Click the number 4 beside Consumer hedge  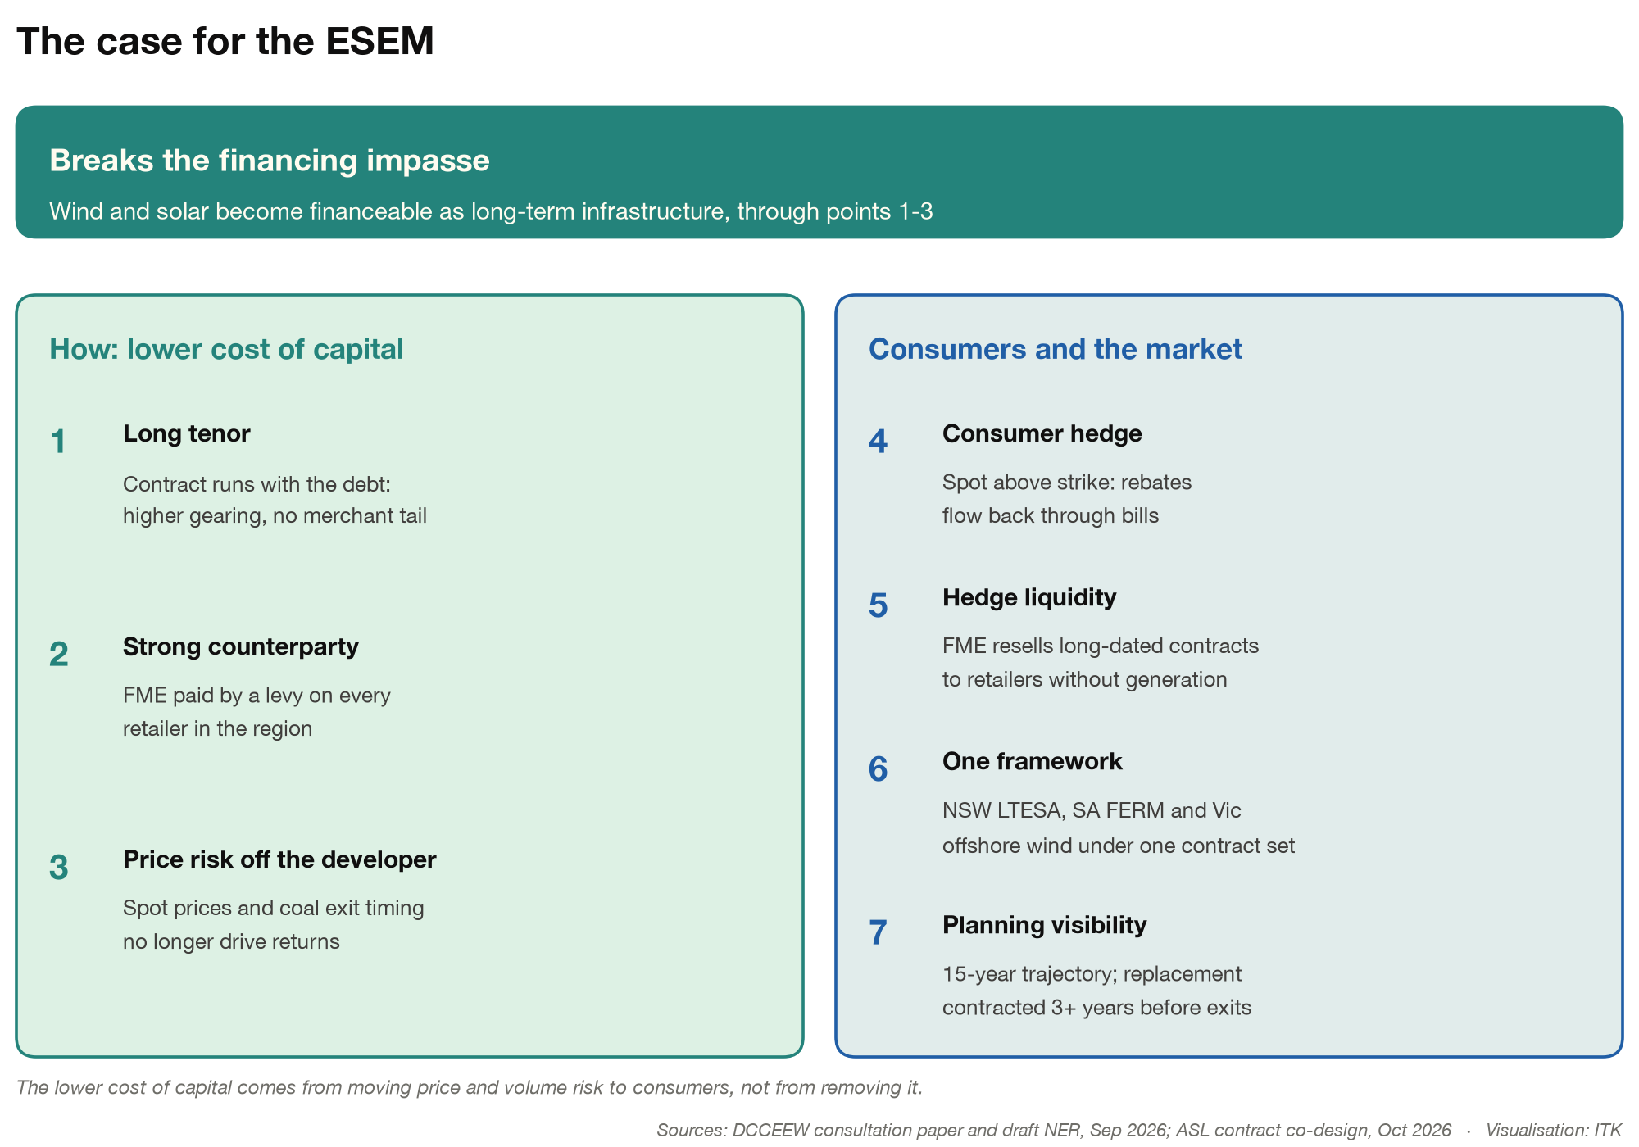pyautogui.click(x=878, y=442)
